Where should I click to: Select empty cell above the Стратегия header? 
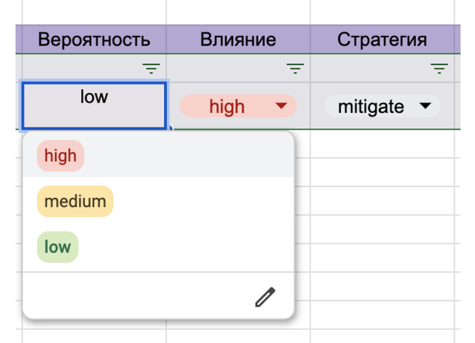382,12
